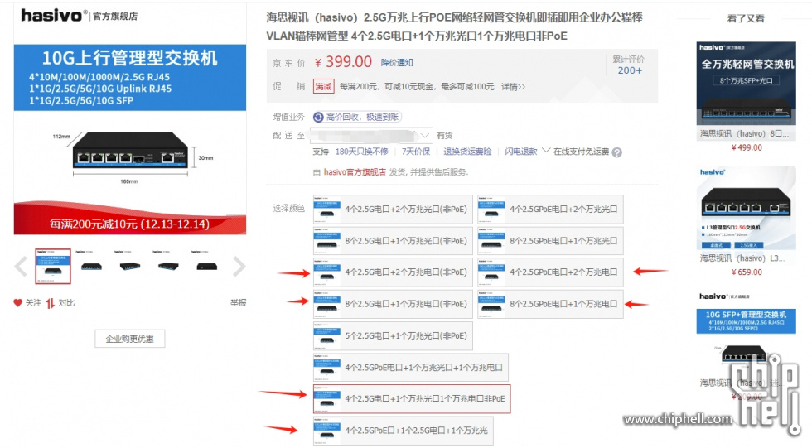
Task: Choose option 8个2.5GPoE电口+1个万兆电口
Action: [550, 304]
